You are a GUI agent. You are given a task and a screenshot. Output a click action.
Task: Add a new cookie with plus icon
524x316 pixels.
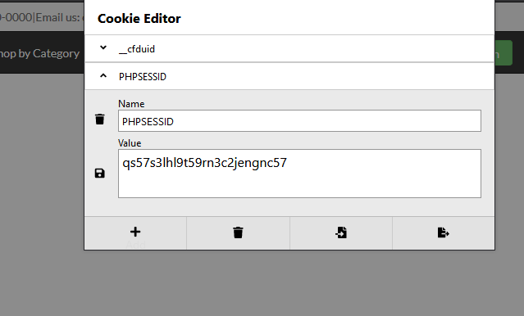(x=135, y=232)
